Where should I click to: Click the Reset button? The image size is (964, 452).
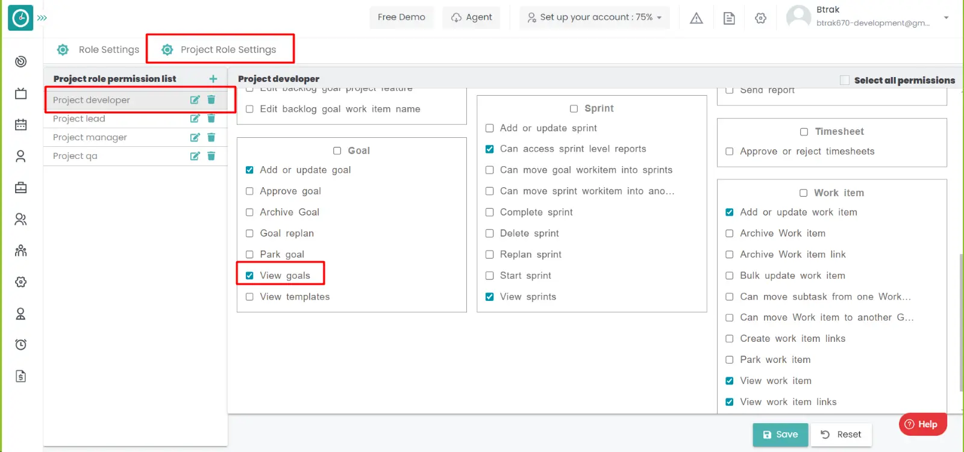tap(841, 435)
